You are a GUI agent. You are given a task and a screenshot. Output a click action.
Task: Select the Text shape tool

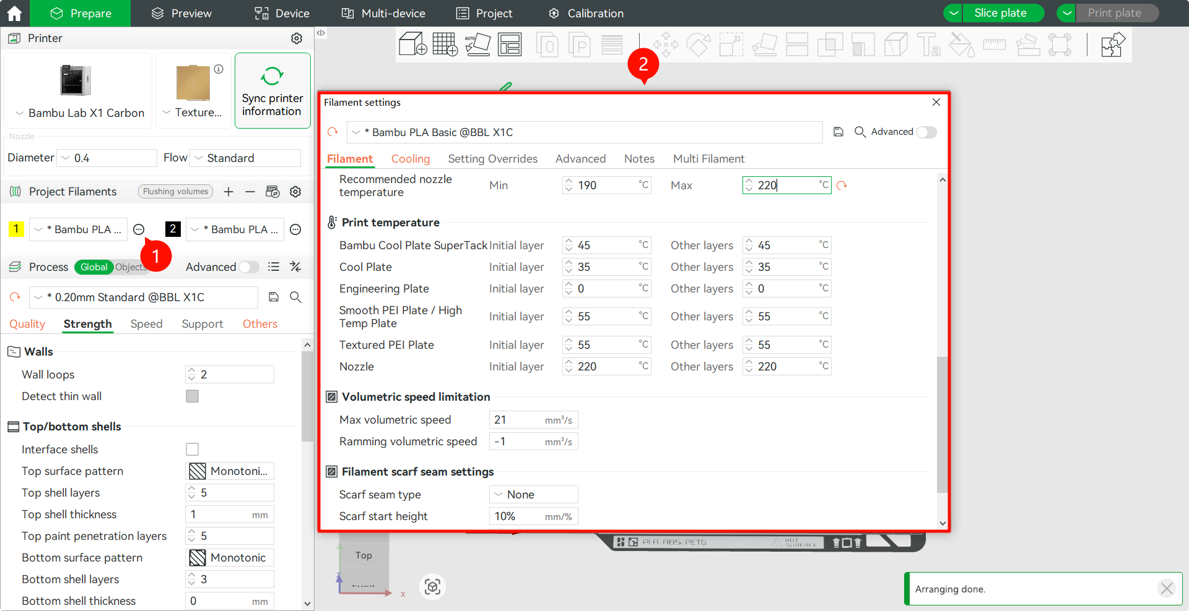[x=928, y=45]
